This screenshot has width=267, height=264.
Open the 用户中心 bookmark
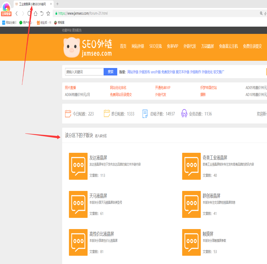26,22
